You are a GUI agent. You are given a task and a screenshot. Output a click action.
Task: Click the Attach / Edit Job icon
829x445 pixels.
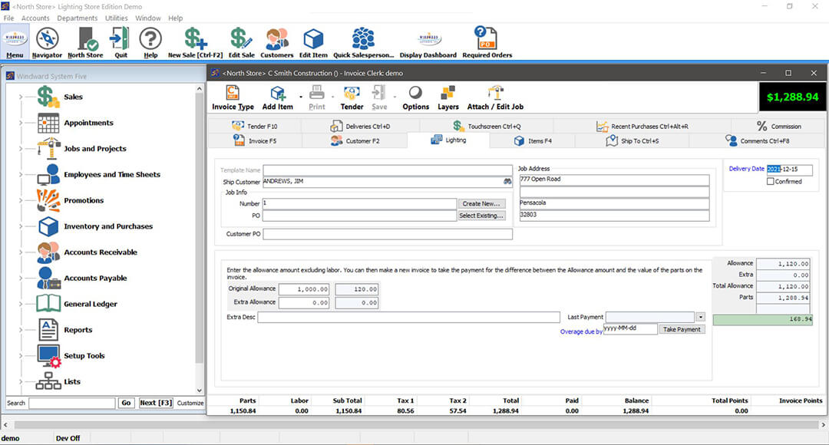pyautogui.click(x=494, y=97)
